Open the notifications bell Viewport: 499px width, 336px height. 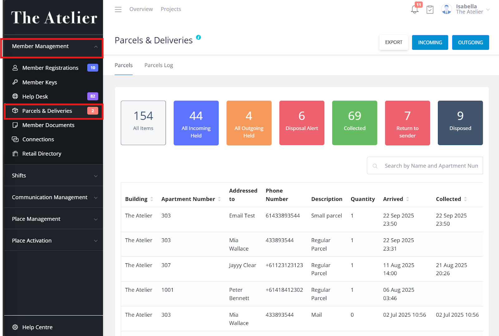click(x=414, y=9)
